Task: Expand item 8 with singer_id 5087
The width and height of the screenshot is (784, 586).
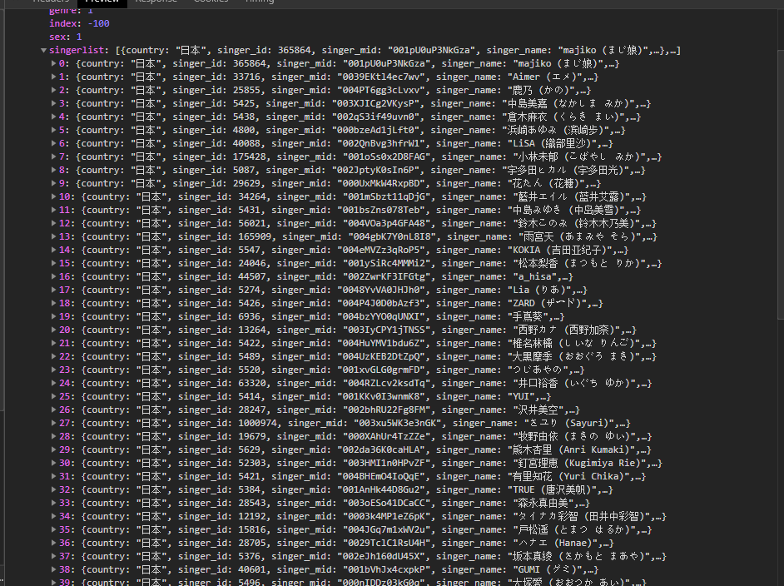Action: point(53,170)
